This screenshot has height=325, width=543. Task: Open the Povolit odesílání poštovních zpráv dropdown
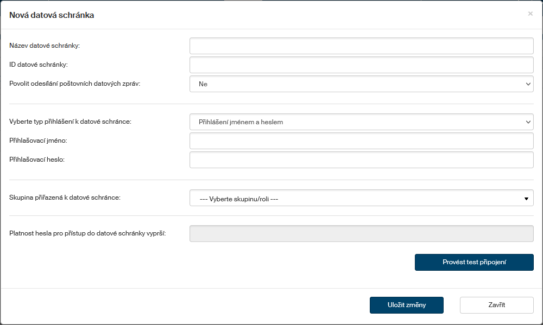point(361,84)
